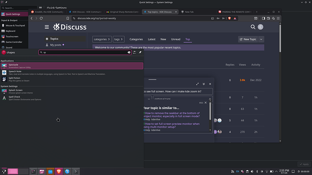Open link about full screen preview monitor

(171, 125)
